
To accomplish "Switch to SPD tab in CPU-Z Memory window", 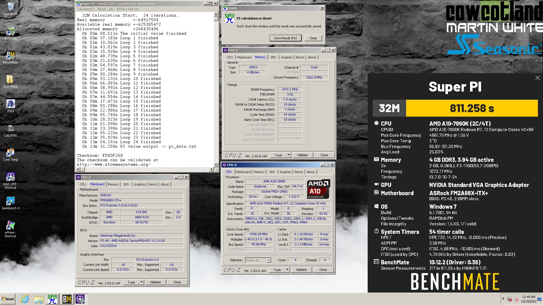I will (x=273, y=57).
